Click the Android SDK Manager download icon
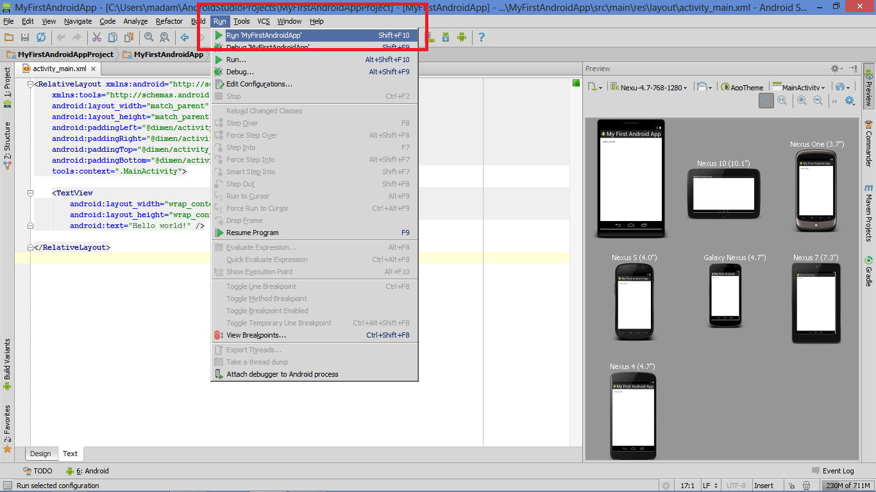Screen dimensions: 876x492 (x=446, y=37)
